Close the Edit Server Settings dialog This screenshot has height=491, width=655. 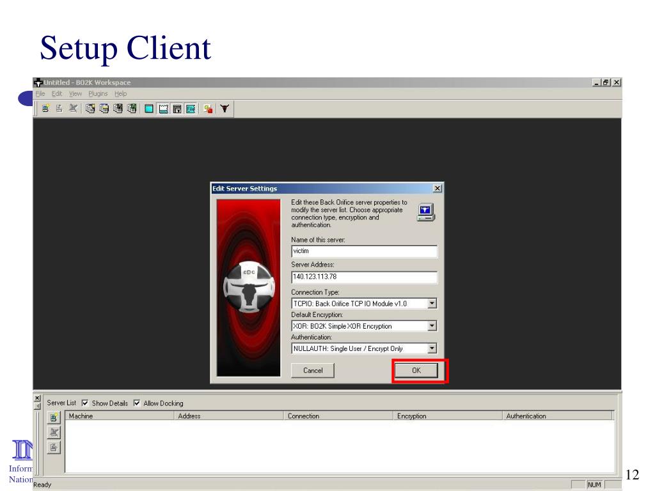pos(437,189)
